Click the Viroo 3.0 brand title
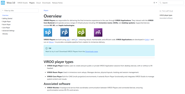 click(x=11, y=3)
